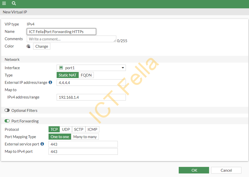Click the Name input field

point(61,31)
